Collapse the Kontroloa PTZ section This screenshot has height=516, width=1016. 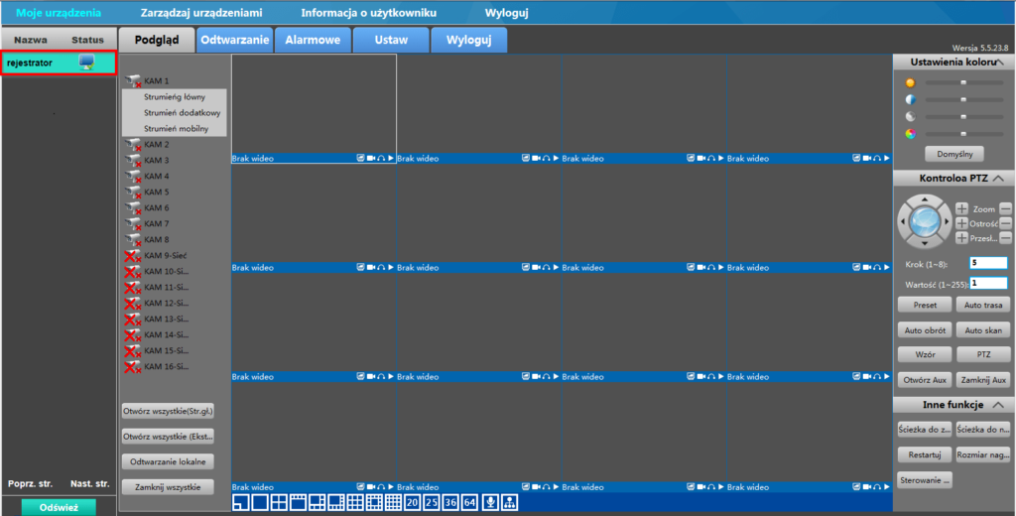point(998,179)
